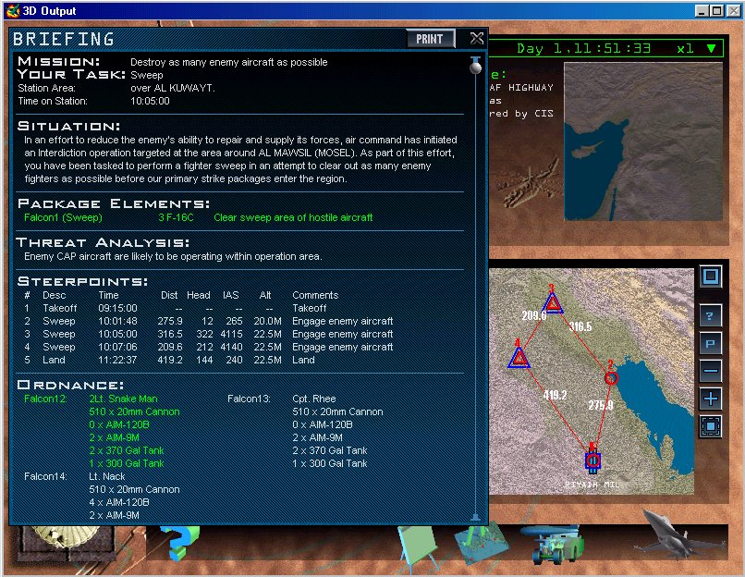Click 'Clear sweep area of hostile aircraft'
745x577 pixels.
pyautogui.click(x=293, y=217)
